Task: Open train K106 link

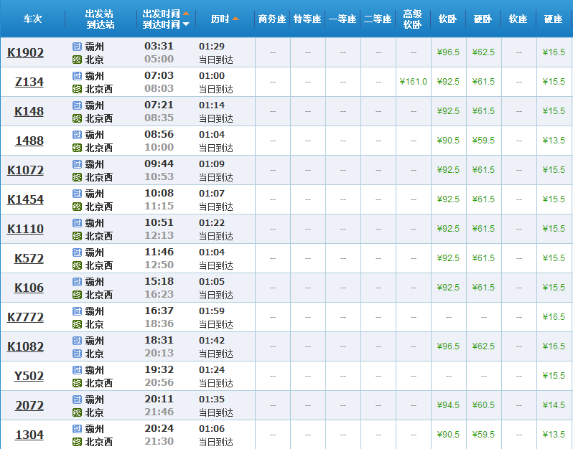Action: [x=29, y=288]
